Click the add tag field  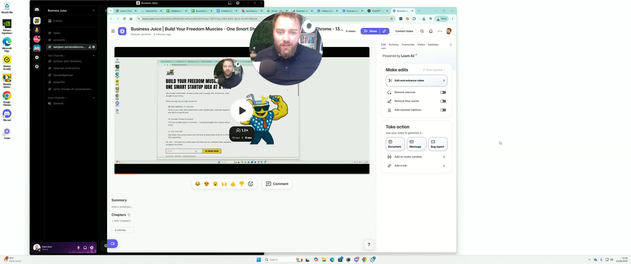pyautogui.click(x=123, y=230)
